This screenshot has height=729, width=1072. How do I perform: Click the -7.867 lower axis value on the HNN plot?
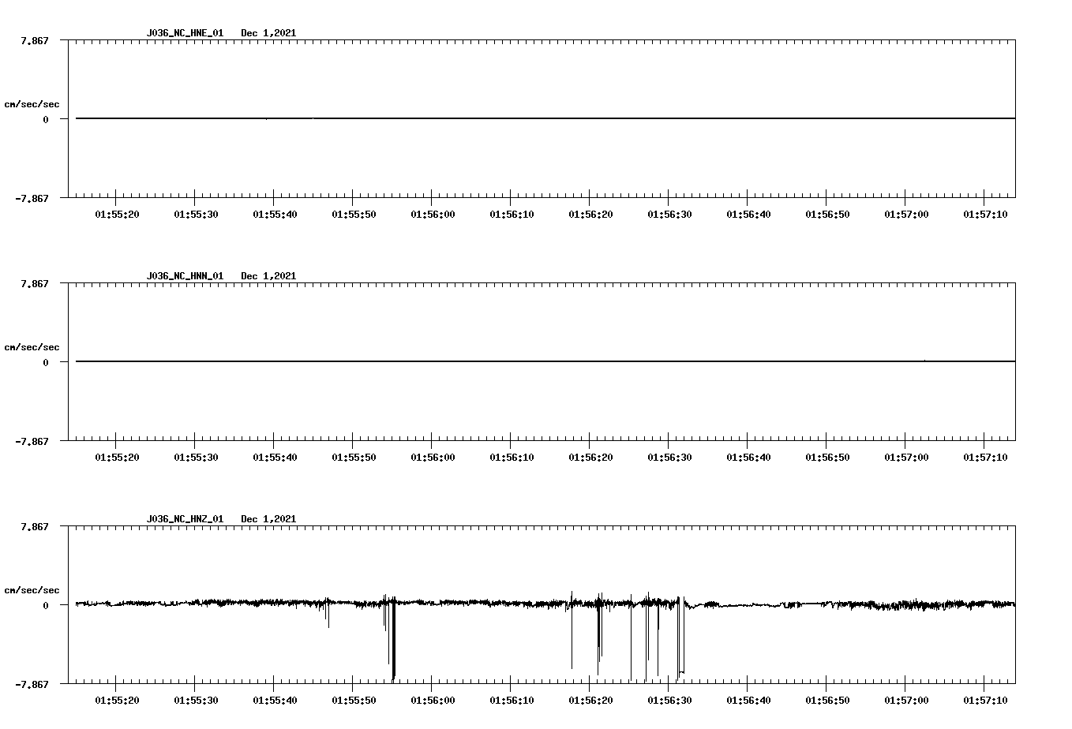32,442
